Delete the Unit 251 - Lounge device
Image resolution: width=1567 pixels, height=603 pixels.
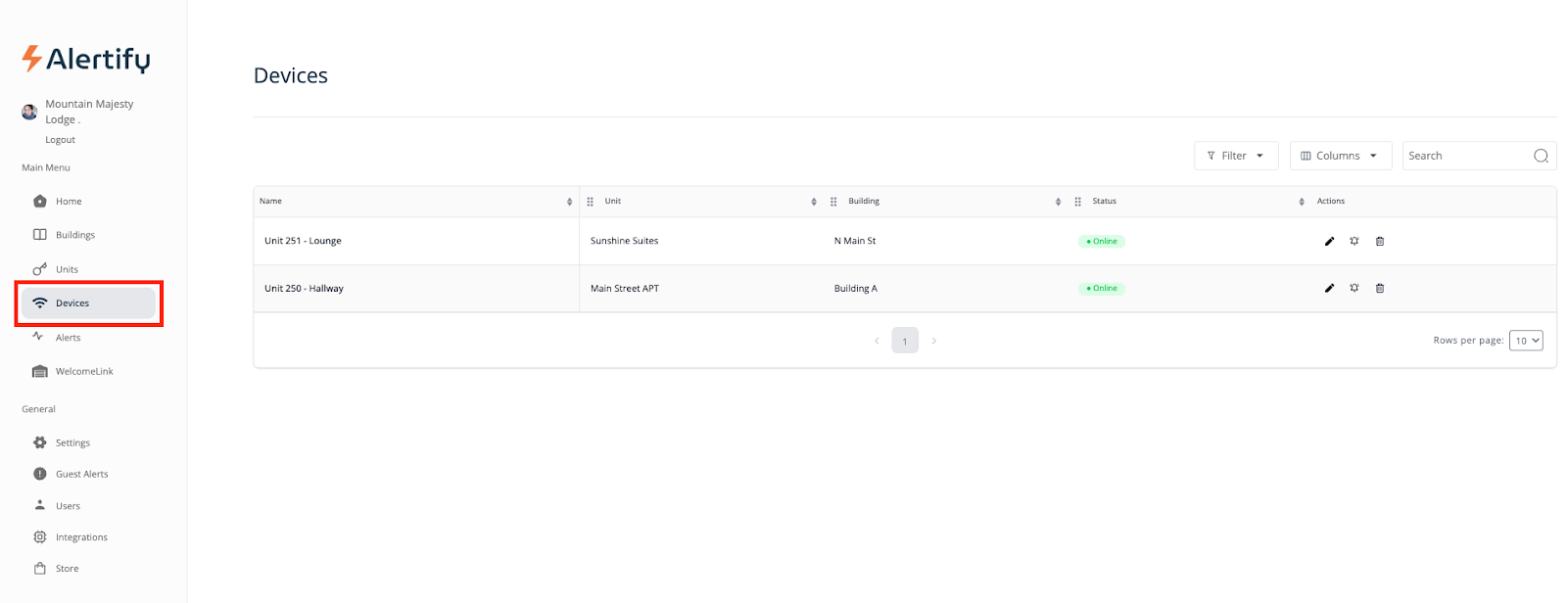1380,241
